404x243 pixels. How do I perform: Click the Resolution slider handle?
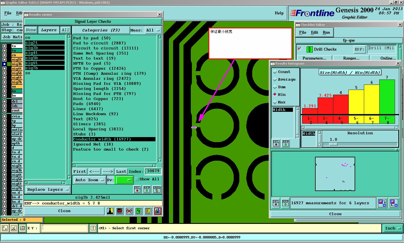pyautogui.click(x=333, y=144)
